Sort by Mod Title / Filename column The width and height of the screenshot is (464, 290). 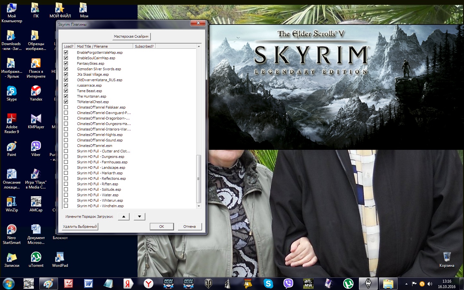click(104, 46)
